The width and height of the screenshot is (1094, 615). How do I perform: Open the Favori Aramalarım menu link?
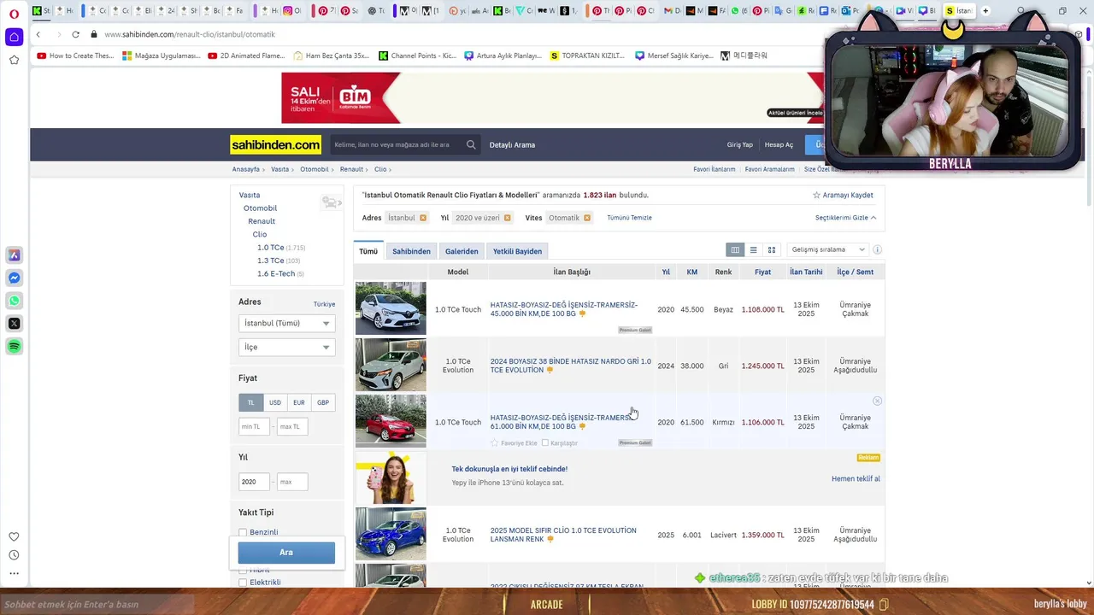pyautogui.click(x=770, y=169)
